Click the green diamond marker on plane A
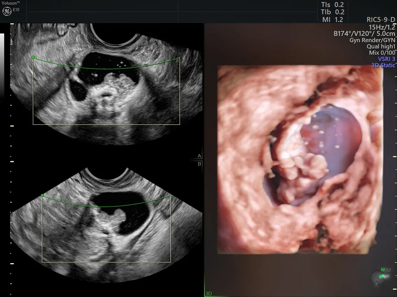This screenshot has height=297, width=397. [x=33, y=57]
